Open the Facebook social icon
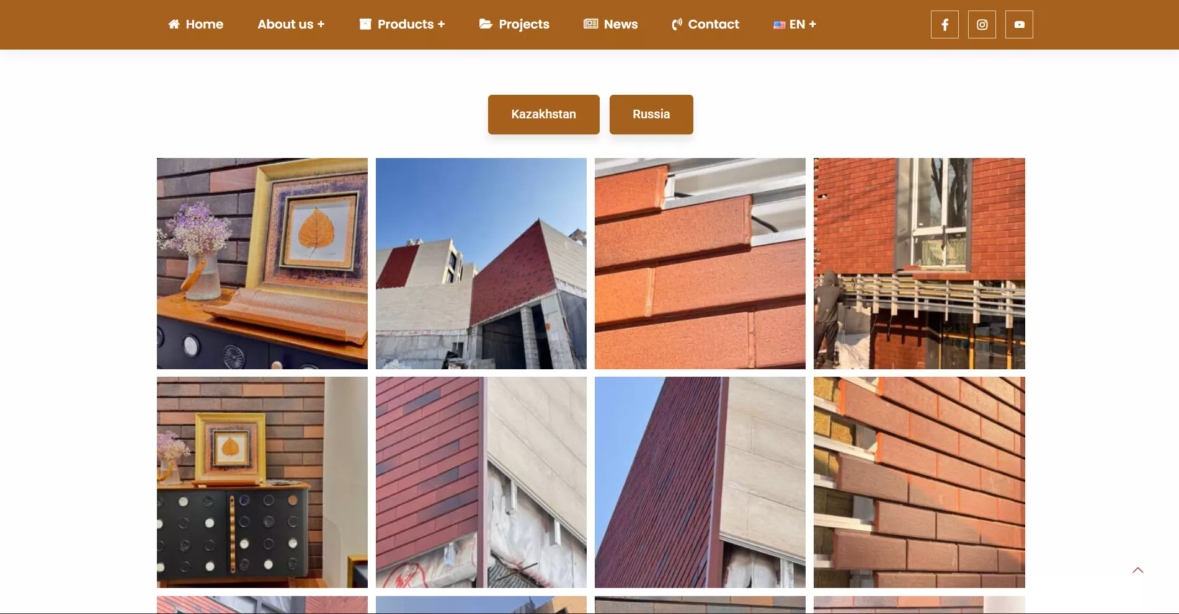The image size is (1179, 614). click(x=945, y=25)
